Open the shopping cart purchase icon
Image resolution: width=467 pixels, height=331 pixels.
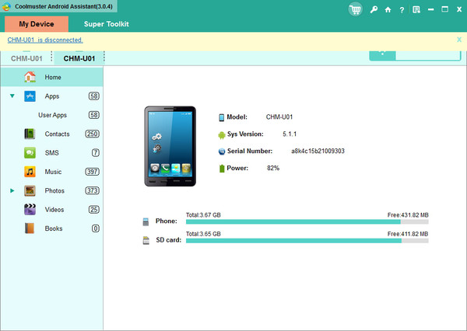click(356, 9)
